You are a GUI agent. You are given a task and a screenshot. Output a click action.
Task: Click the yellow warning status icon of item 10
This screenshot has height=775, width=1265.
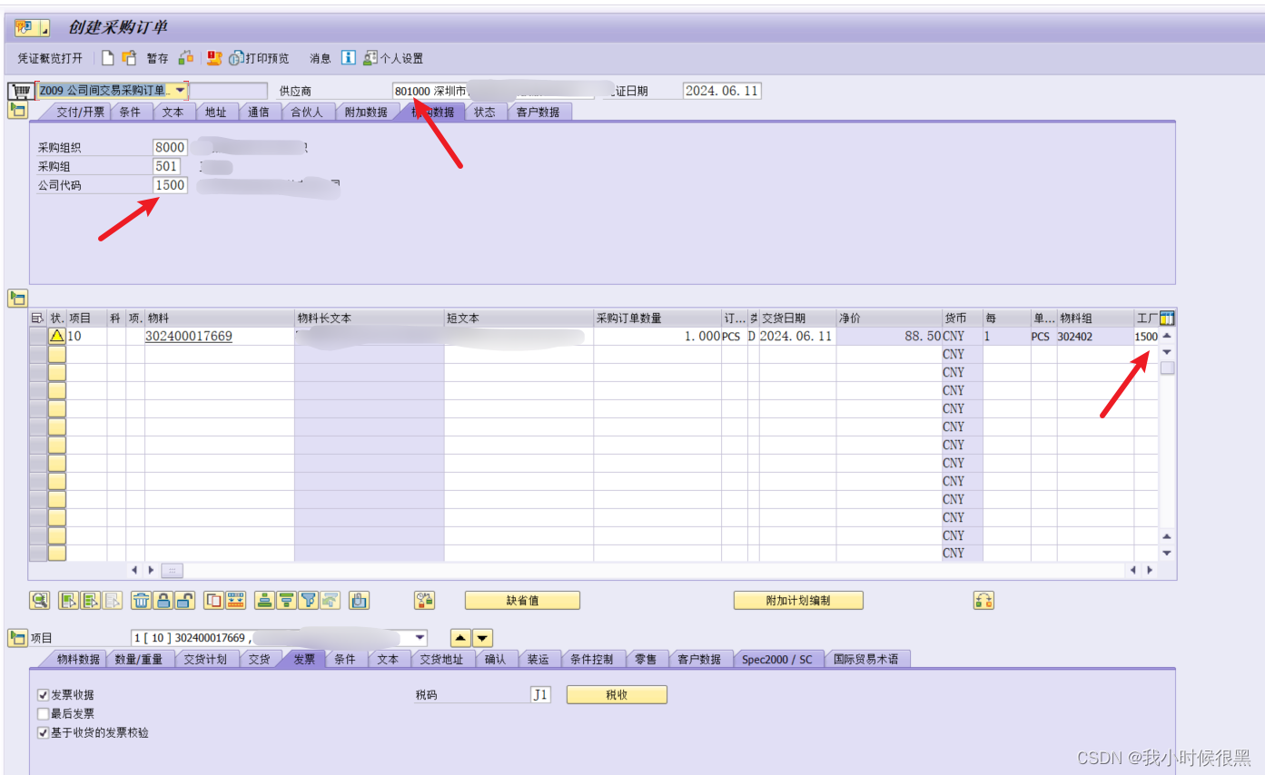click(57, 336)
